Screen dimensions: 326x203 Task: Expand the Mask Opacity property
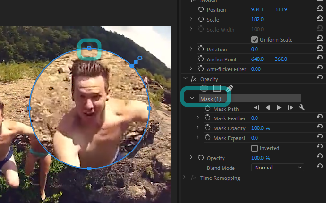coord(197,128)
